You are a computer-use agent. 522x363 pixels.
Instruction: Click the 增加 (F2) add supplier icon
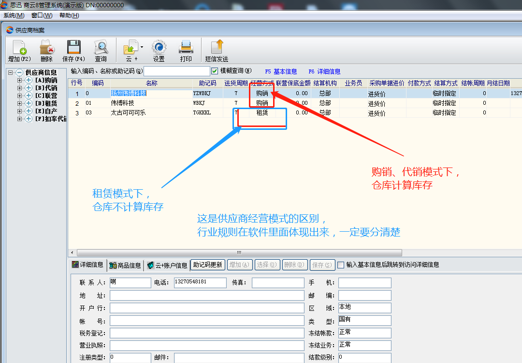coord(19,48)
